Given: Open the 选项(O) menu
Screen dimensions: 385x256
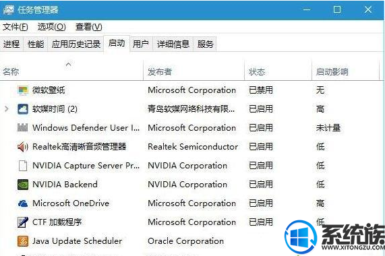Looking at the screenshot, I should pos(51,27).
